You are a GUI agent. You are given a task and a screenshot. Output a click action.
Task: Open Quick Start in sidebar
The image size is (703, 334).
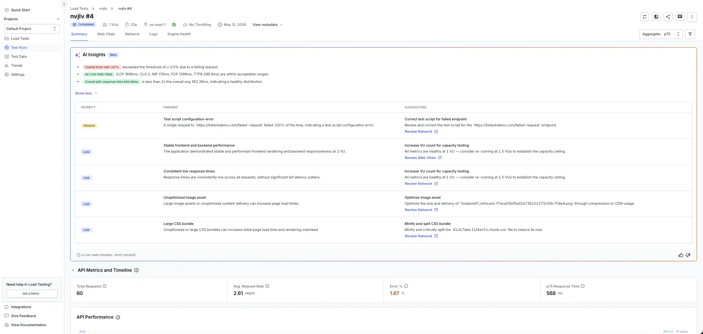click(20, 10)
